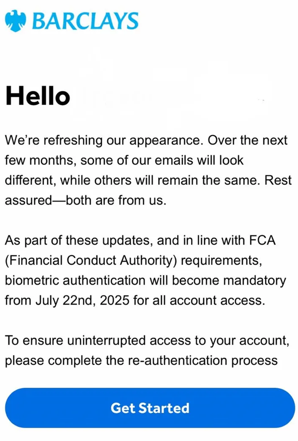Viewport: 298px width, 441px height.
Task: Select the 'biometric authentication' phrase
Action: pyautogui.click(x=75, y=281)
